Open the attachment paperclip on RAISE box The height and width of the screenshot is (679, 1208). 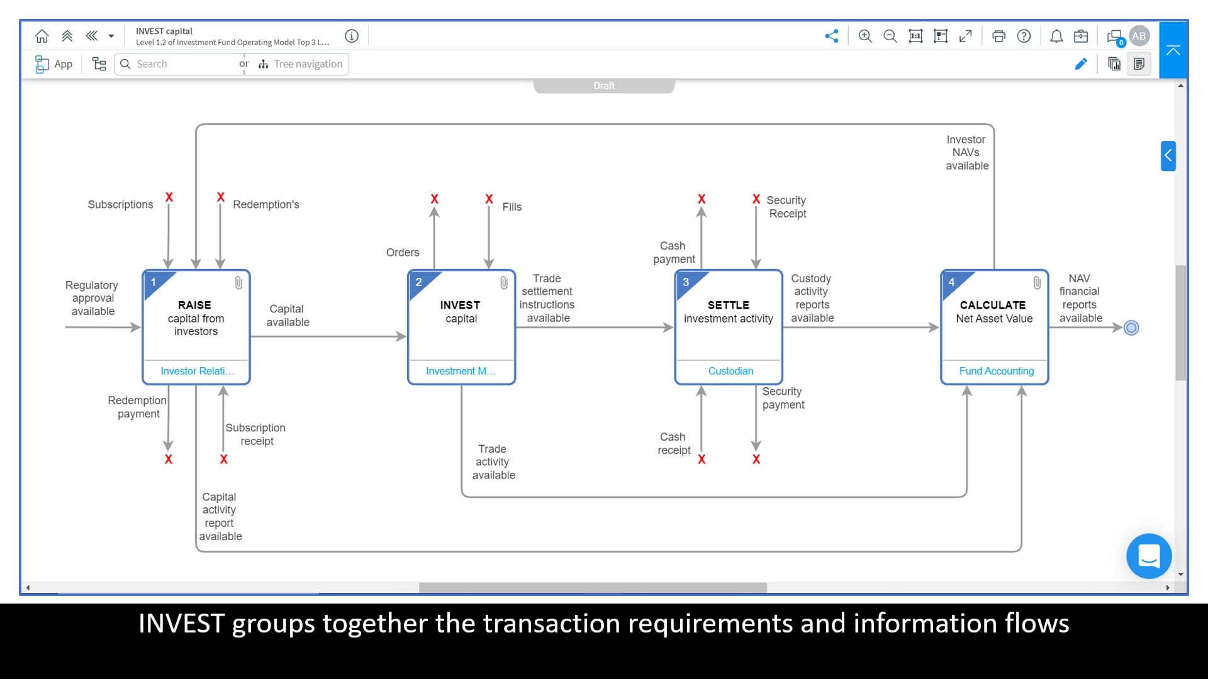coord(238,283)
